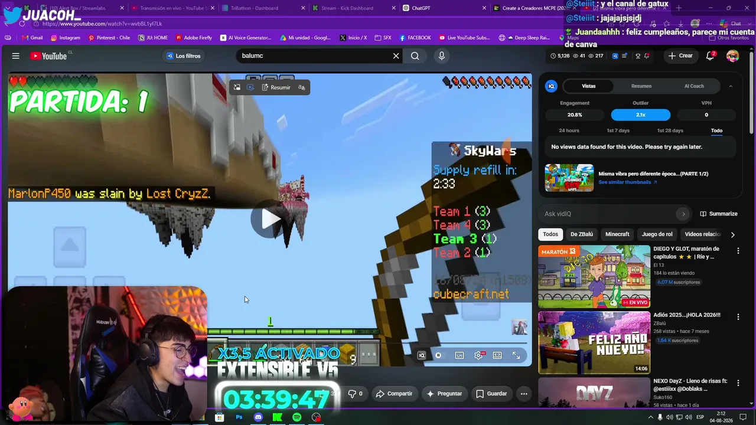Open the account avatar menu
756x425 pixels.
[733, 56]
